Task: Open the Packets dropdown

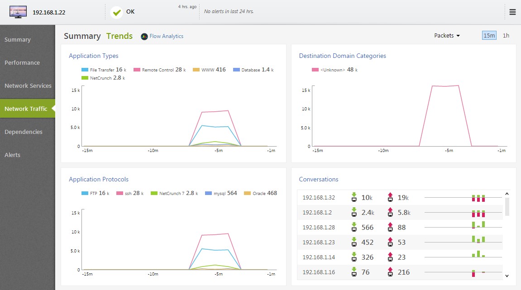Action: [x=447, y=35]
